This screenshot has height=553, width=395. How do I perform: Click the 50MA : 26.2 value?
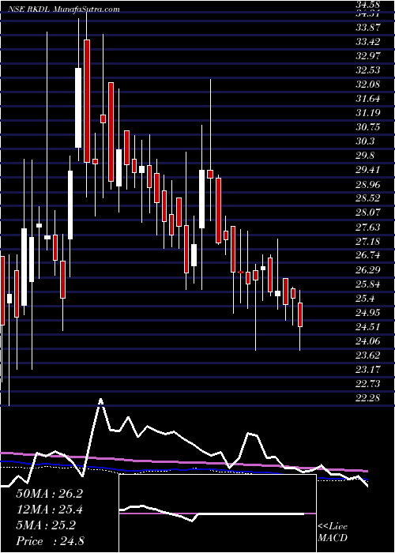tap(50, 494)
